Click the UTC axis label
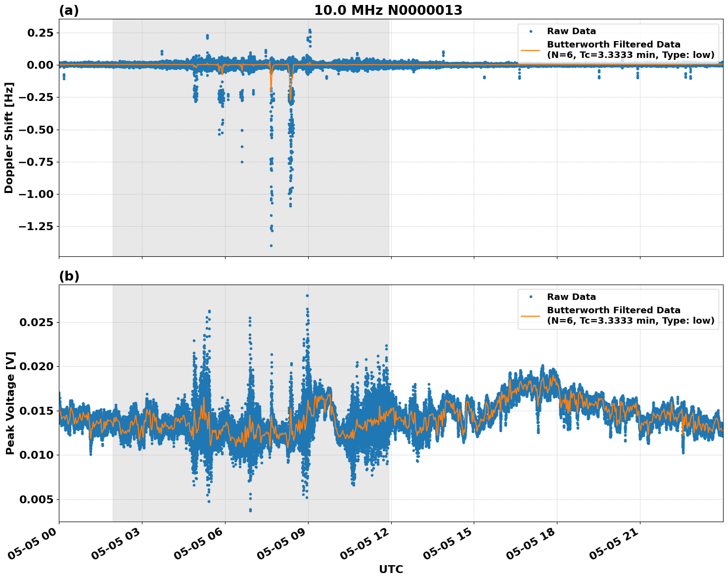This screenshot has height=580, width=728. (390, 570)
